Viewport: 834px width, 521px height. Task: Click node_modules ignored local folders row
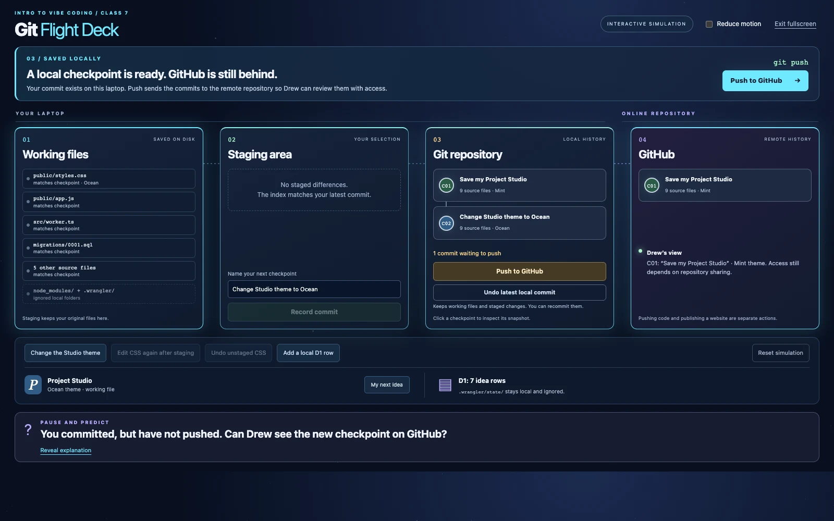109,294
